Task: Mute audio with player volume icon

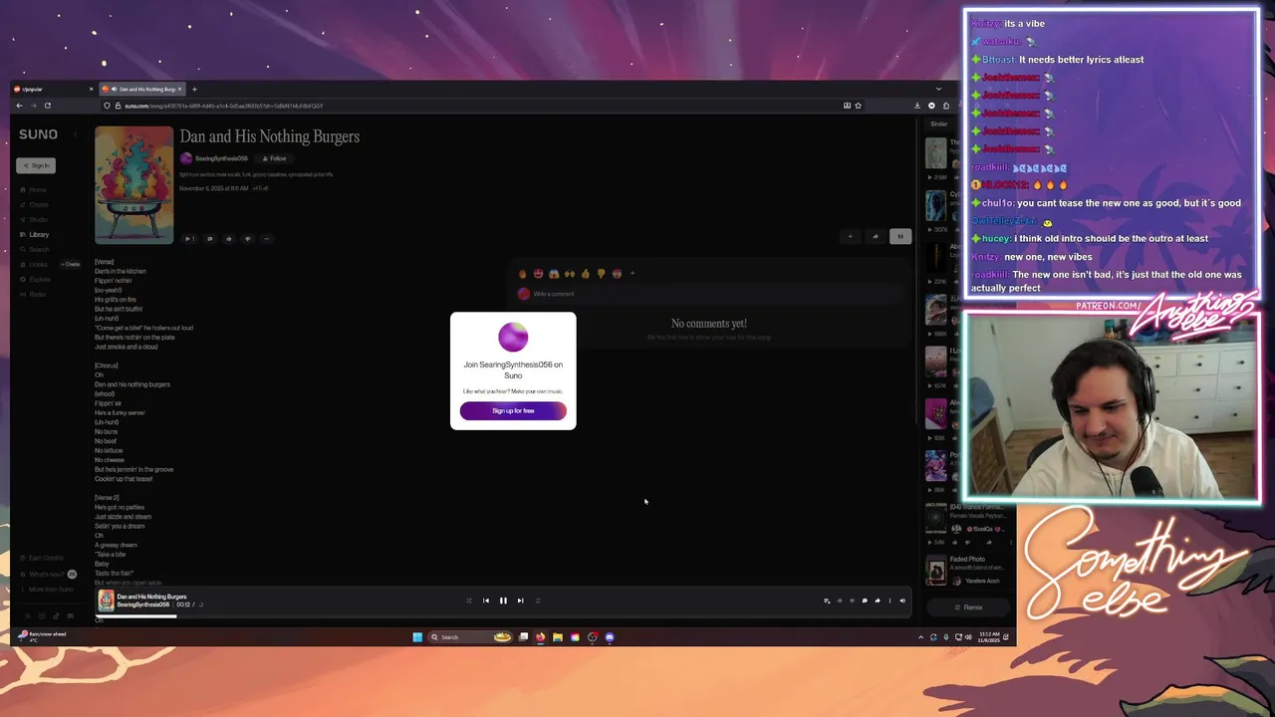Action: click(902, 600)
